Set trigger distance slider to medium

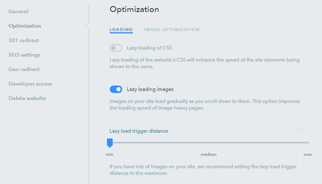tap(209, 143)
